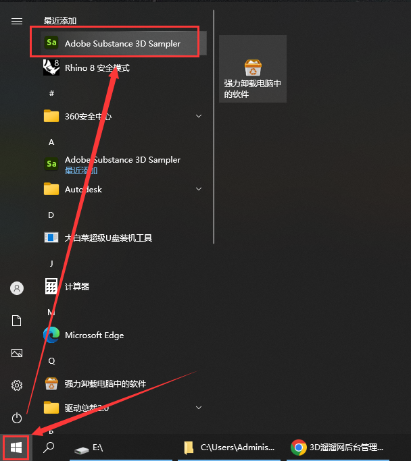The width and height of the screenshot is (411, 461).
Task: Switch to C:\Users\Adminis... Explorer window
Action: pos(229,448)
